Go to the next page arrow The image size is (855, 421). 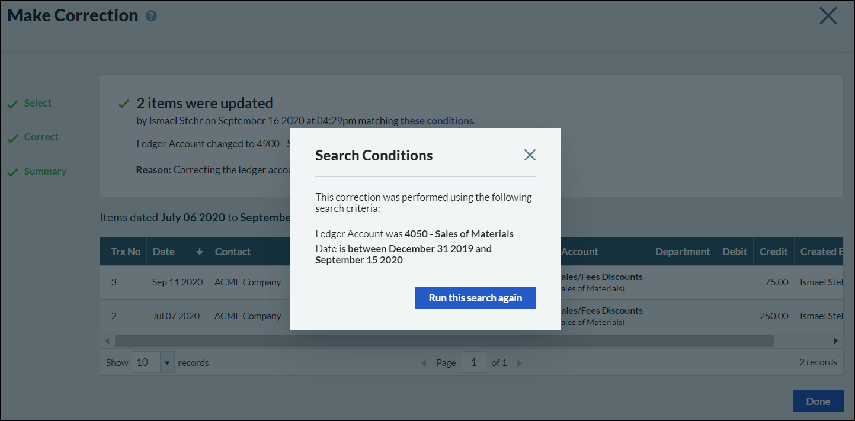pyautogui.click(x=520, y=363)
